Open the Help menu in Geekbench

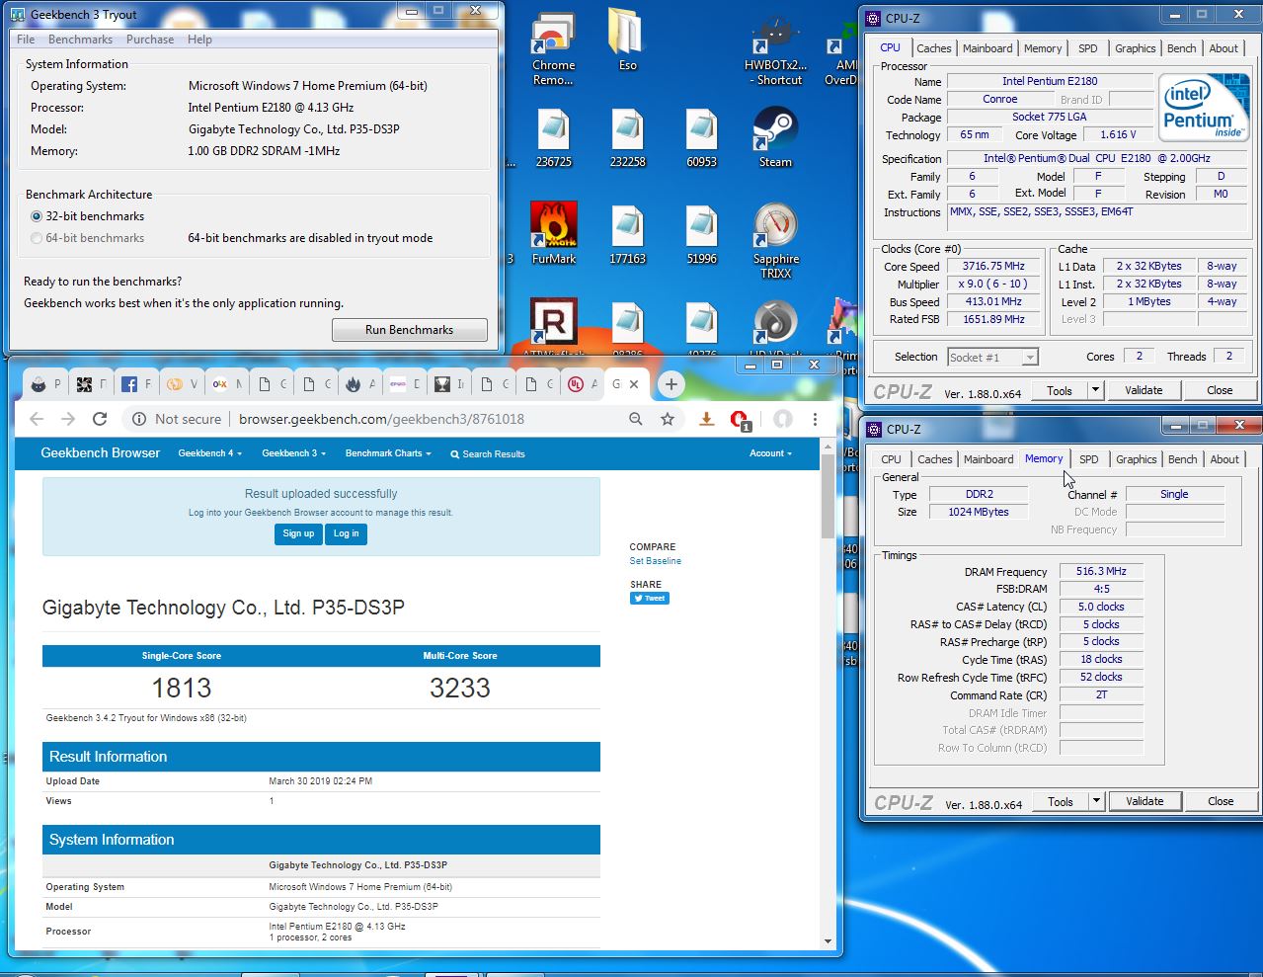[199, 40]
